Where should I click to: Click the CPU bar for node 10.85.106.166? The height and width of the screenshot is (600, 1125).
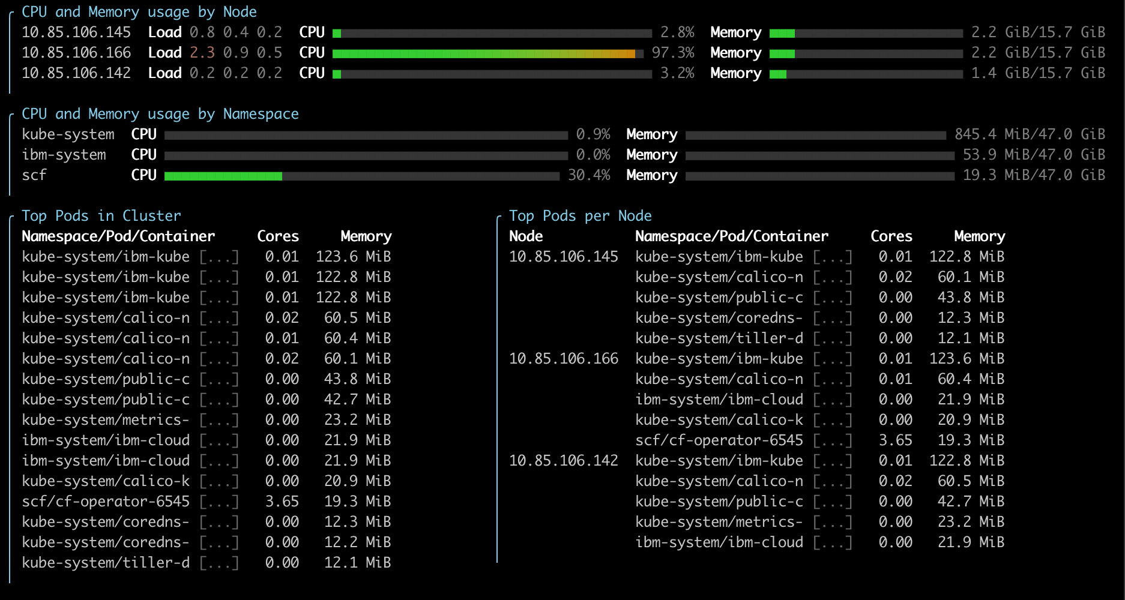pyautogui.click(x=488, y=53)
